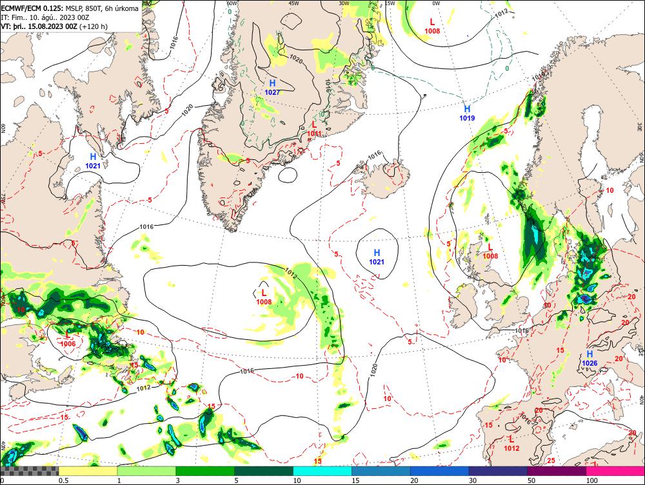645x485 pixels.
Task: Click the 0.5 legend scale label
Action: point(63,480)
